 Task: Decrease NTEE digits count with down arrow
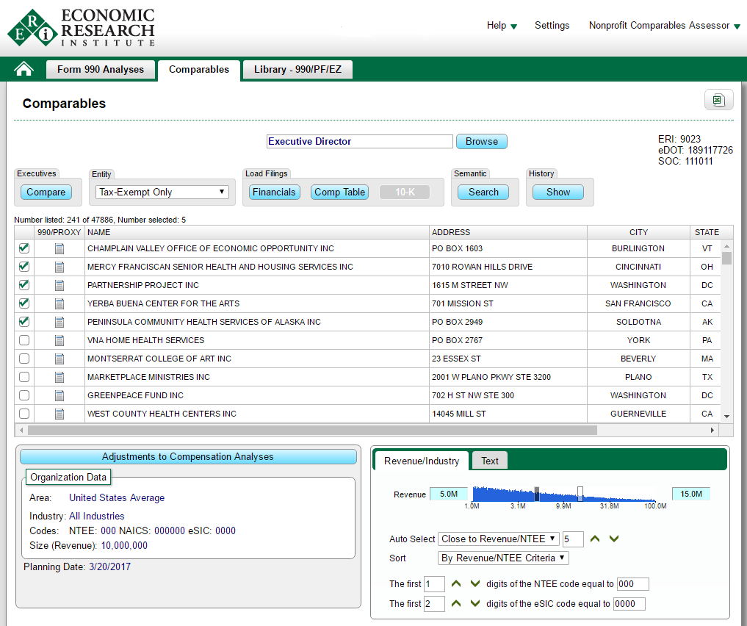pos(475,584)
